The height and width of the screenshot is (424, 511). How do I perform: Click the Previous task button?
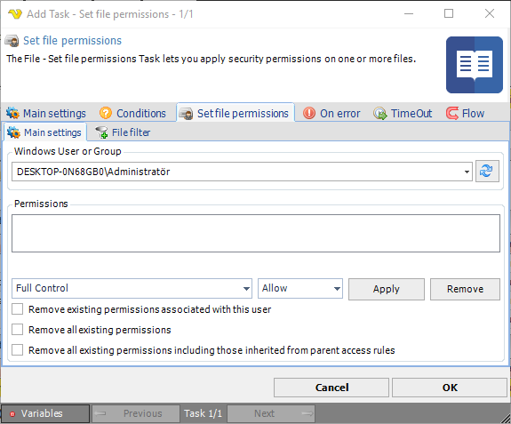point(136,413)
